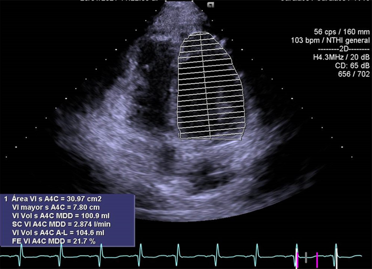Click the Área VI s A4C measurement
Image resolution: width=372 pixels, height=269 pixels.
click(x=56, y=199)
